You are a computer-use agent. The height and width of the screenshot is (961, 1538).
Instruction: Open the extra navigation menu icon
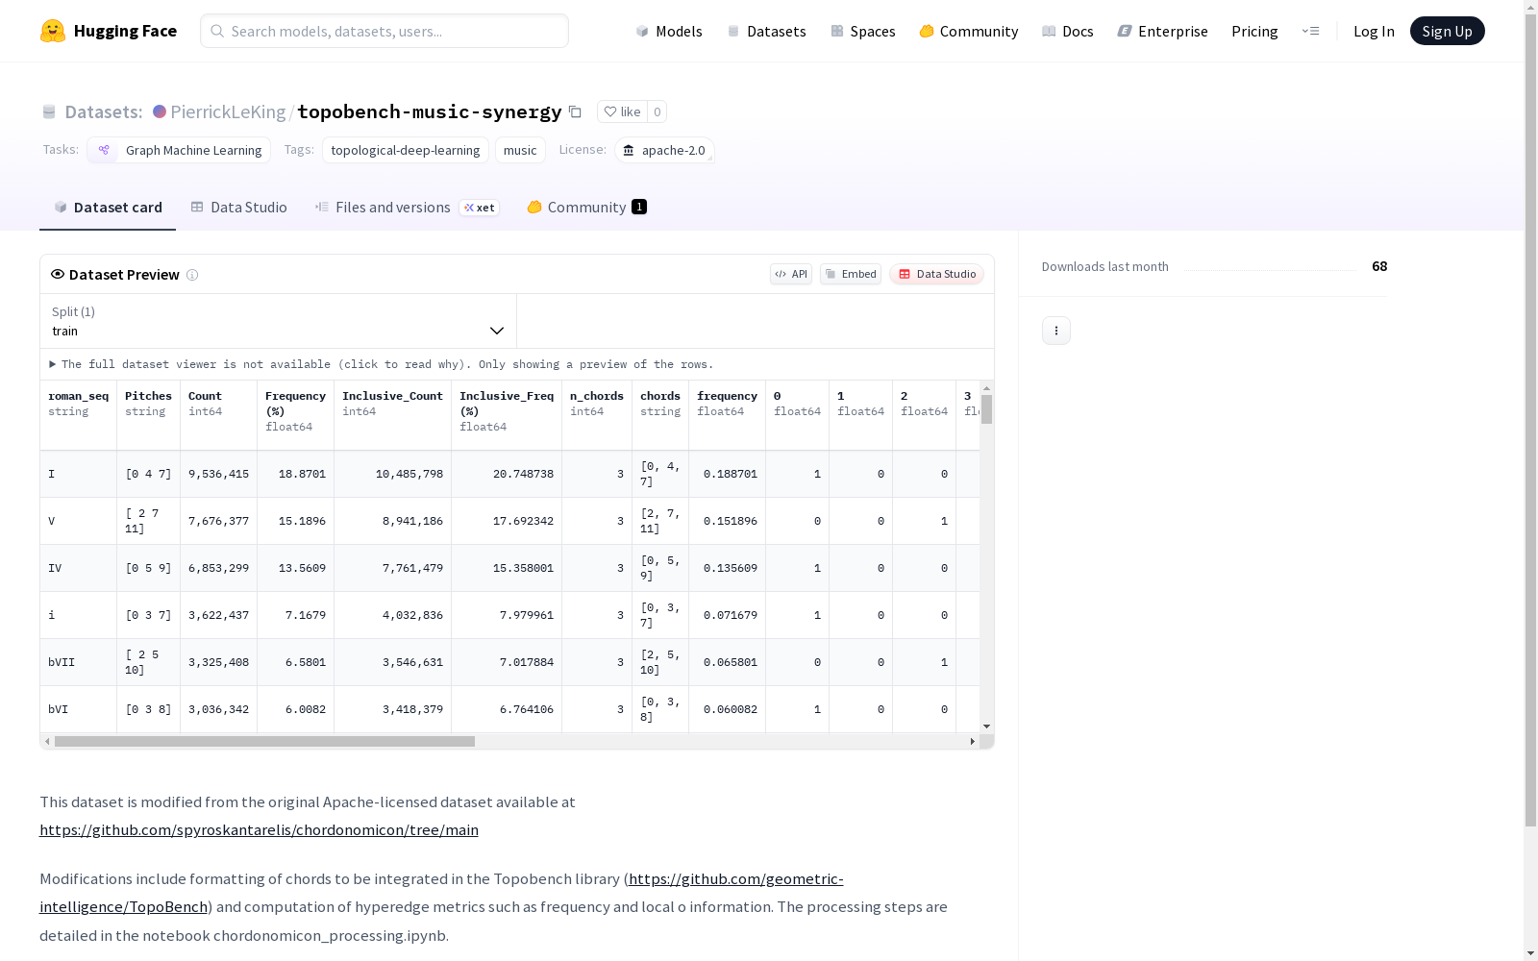(x=1310, y=31)
